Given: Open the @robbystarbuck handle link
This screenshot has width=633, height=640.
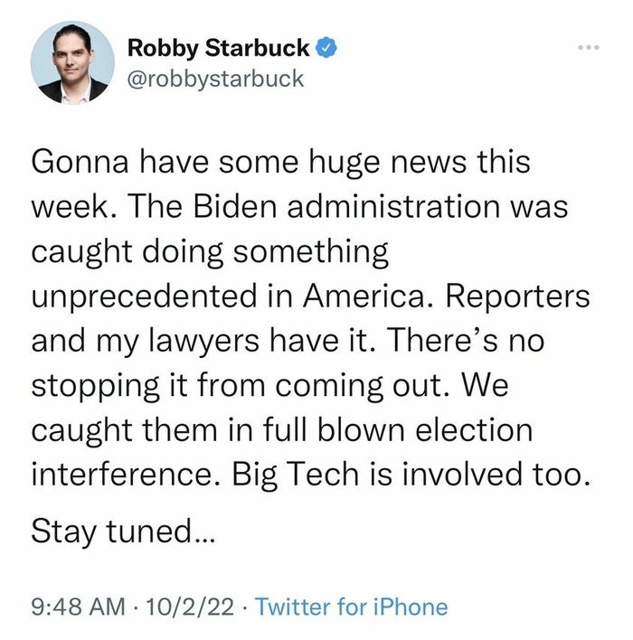Looking at the screenshot, I should [x=215, y=78].
